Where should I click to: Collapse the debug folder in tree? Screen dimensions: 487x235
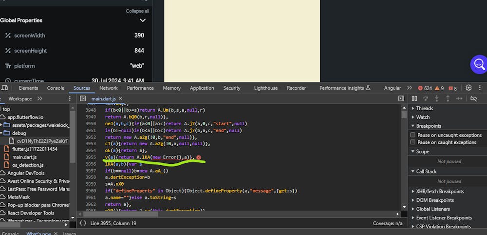(0, 133)
